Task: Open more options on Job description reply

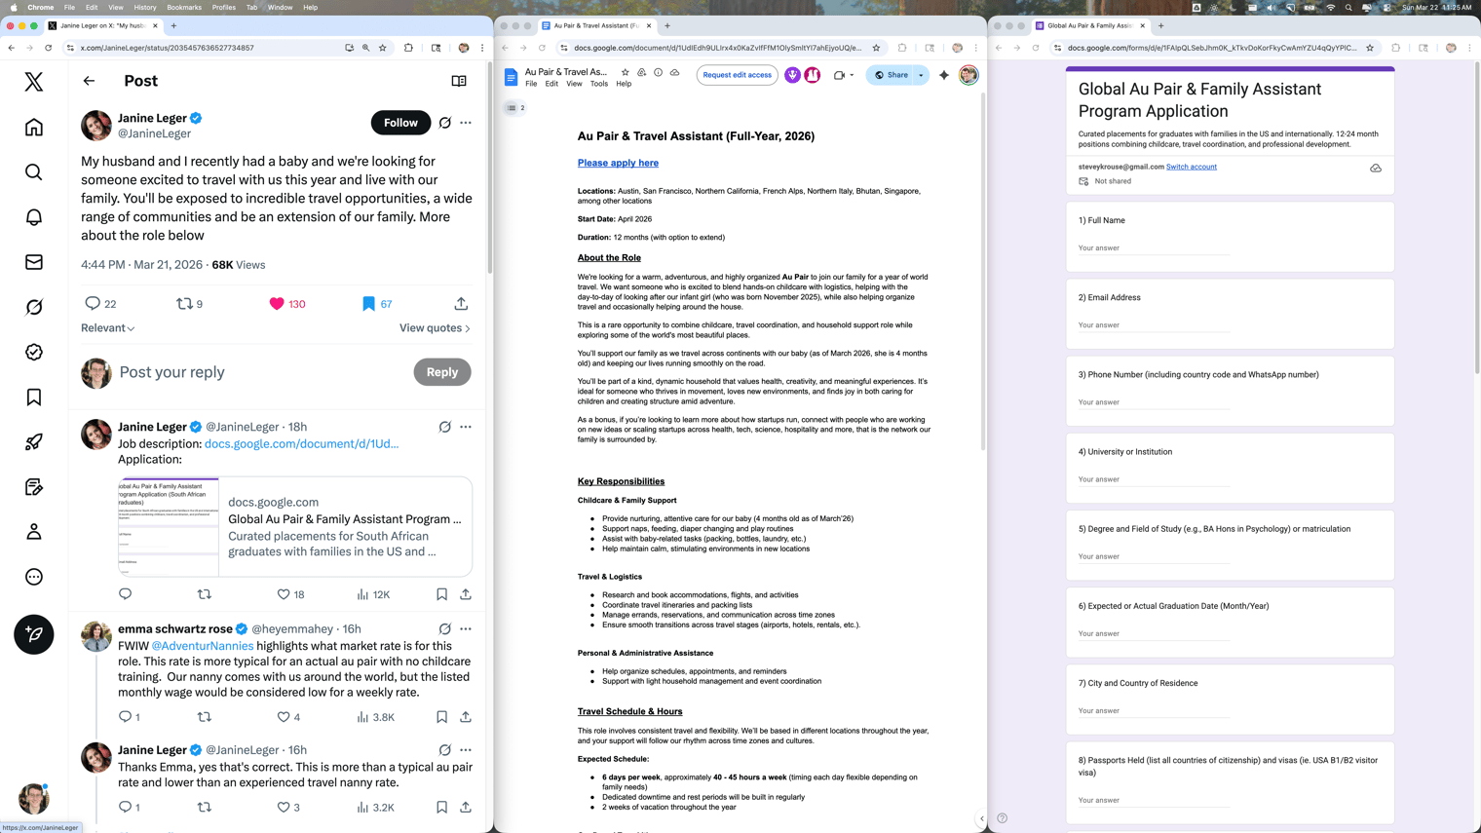Action: tap(466, 427)
